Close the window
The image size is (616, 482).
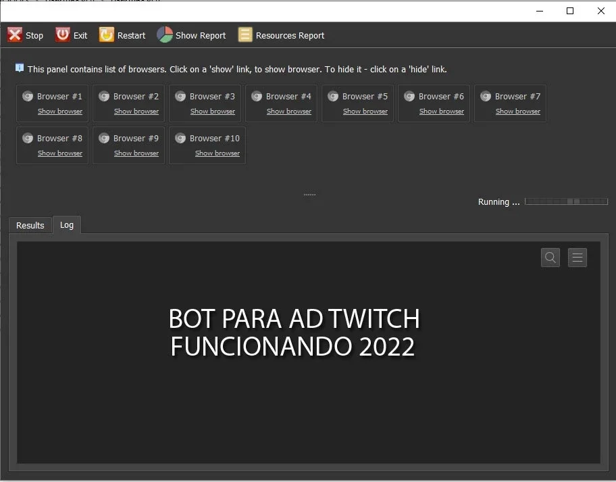[600, 11]
